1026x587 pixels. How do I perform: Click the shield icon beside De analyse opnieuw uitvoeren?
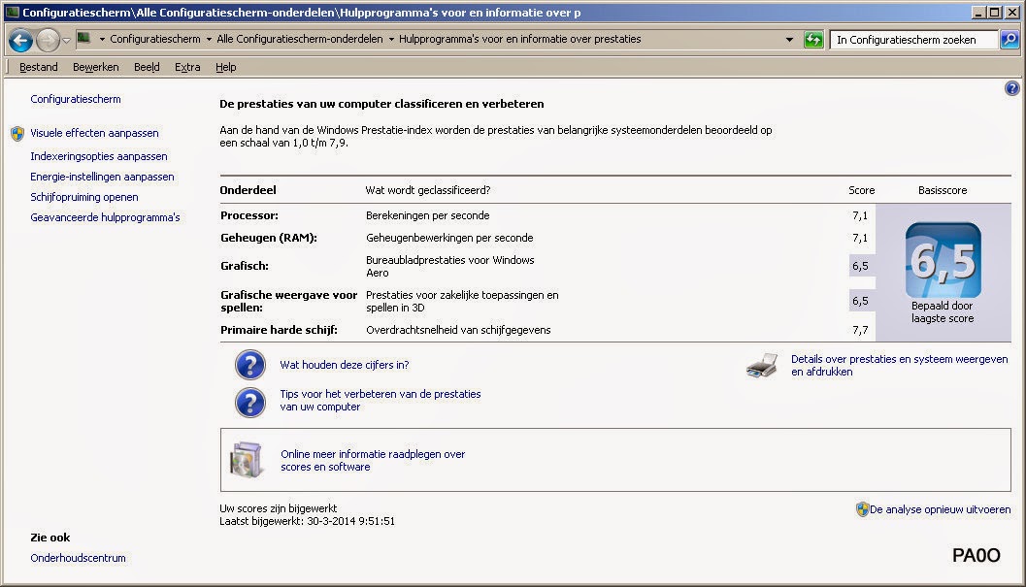pyautogui.click(x=862, y=509)
